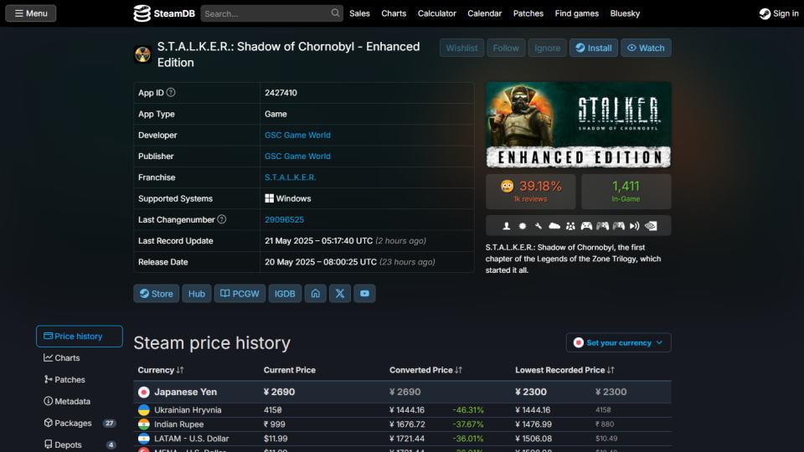Click the Single-player person icon
The image size is (804, 452).
point(506,225)
